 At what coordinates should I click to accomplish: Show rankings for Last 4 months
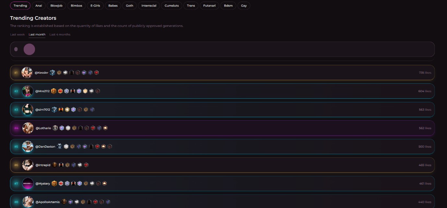60,34
